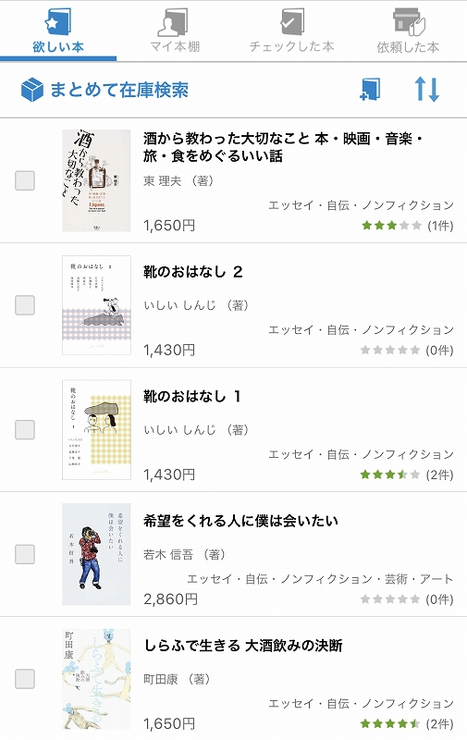Click the add-to-bookshelf icon
This screenshot has height=740, width=467.
pyautogui.click(x=370, y=89)
